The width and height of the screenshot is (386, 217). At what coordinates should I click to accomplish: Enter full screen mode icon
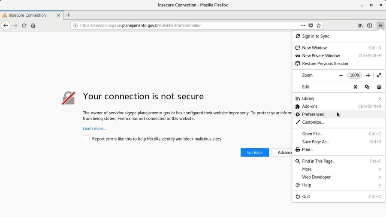379,75
